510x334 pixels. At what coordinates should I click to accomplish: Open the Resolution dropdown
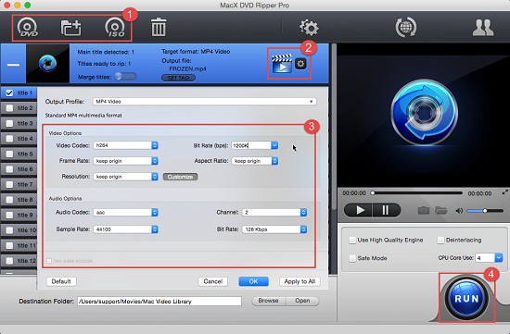click(125, 177)
